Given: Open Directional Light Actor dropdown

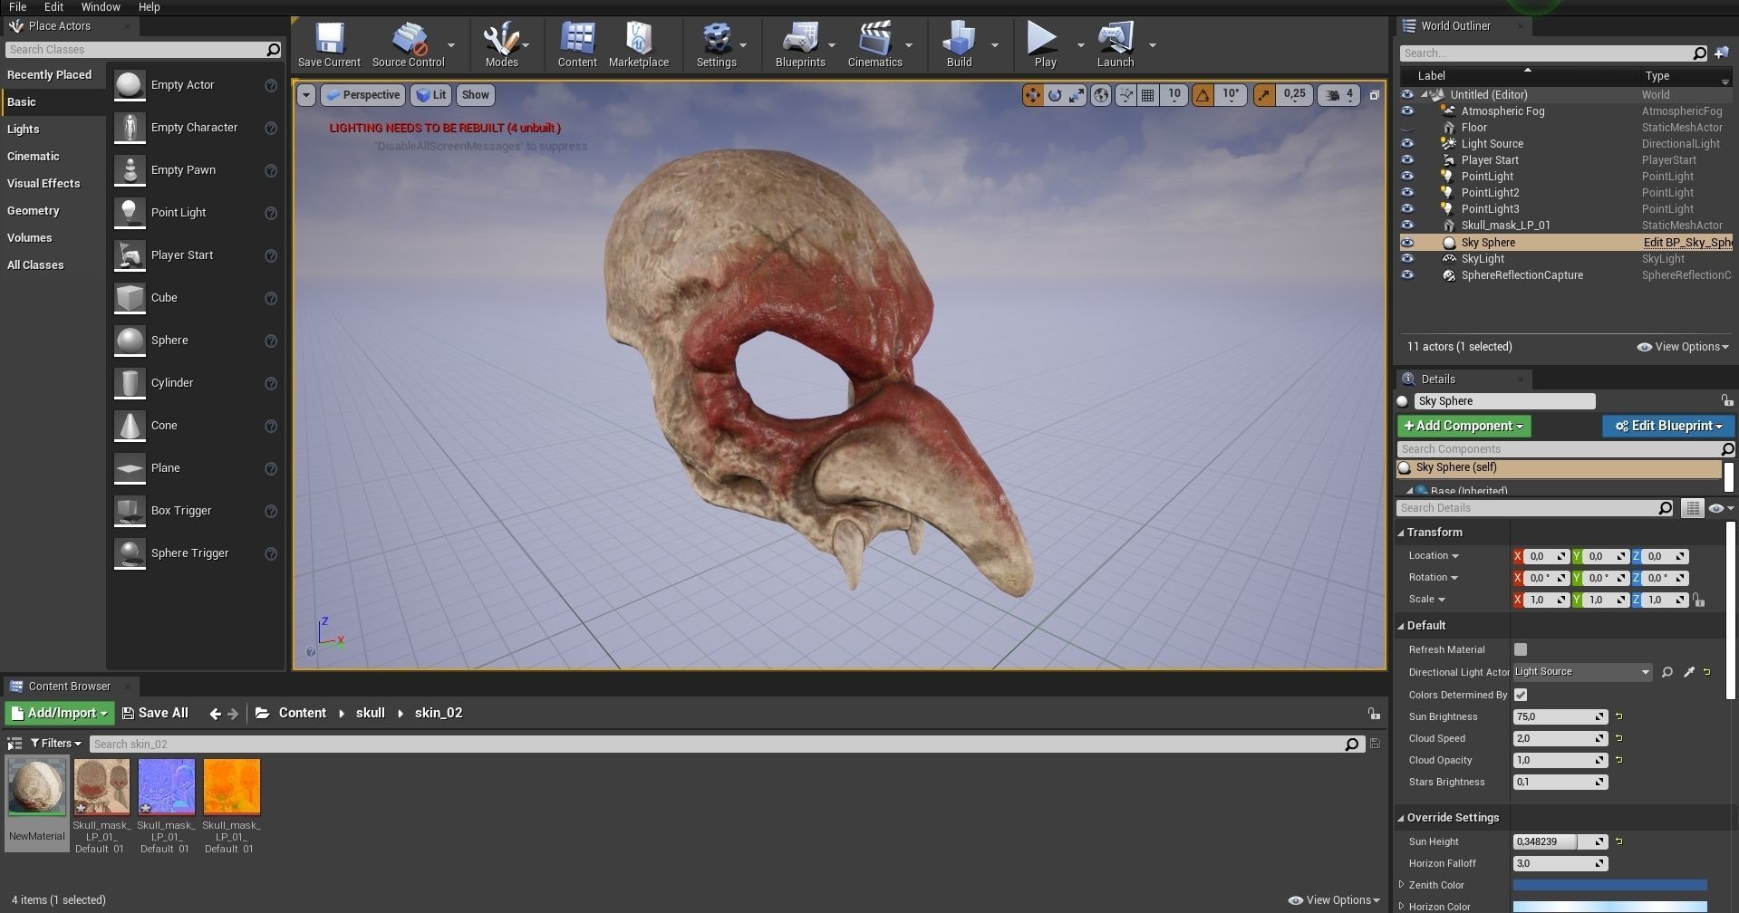Looking at the screenshot, I should point(1582,672).
